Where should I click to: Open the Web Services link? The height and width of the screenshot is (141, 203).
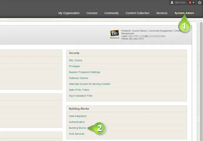pyautogui.click(x=77, y=134)
